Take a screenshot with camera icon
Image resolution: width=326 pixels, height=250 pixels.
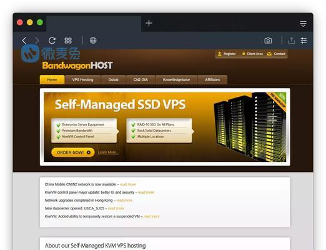[268, 41]
